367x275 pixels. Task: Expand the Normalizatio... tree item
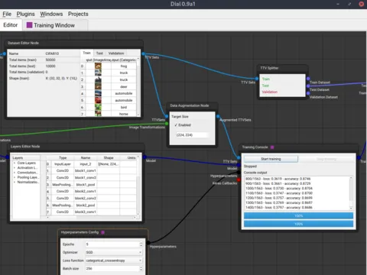pos(15,182)
